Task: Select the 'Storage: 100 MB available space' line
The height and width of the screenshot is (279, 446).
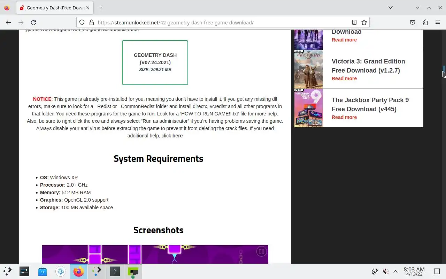Action: point(76,208)
